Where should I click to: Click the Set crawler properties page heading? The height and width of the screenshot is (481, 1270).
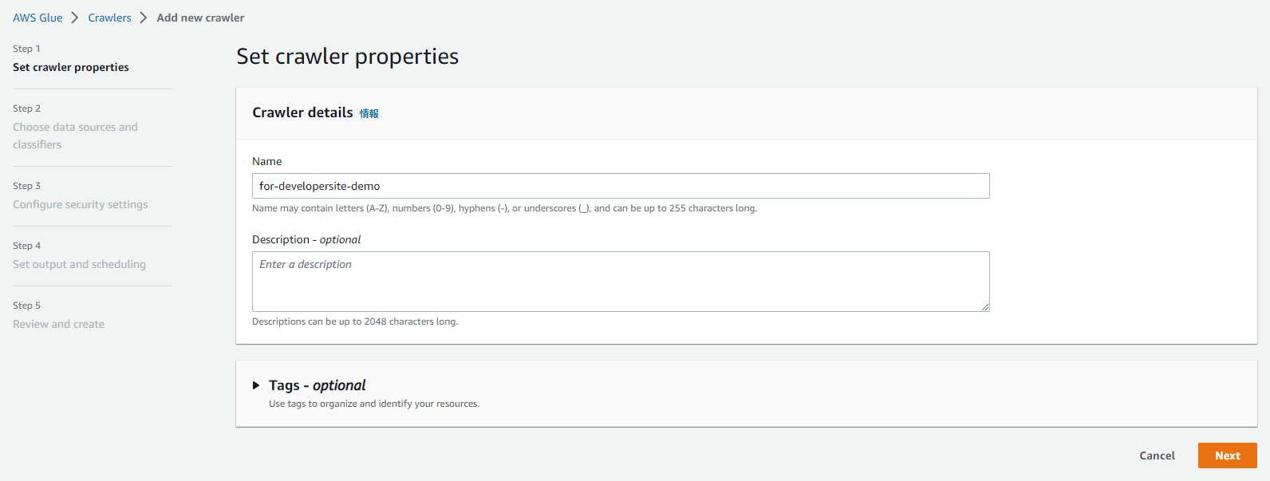click(347, 57)
